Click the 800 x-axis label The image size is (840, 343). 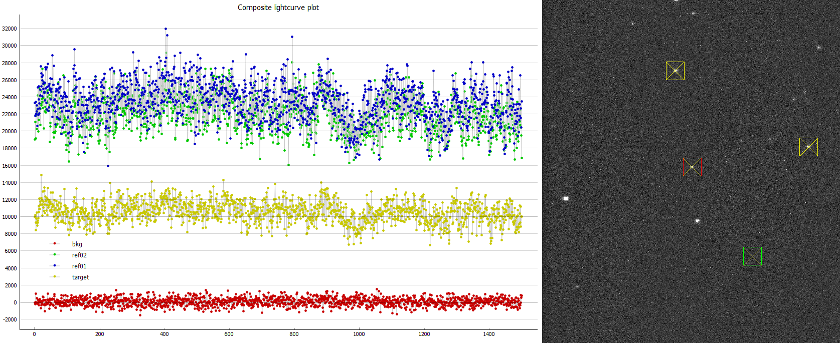[x=294, y=334]
